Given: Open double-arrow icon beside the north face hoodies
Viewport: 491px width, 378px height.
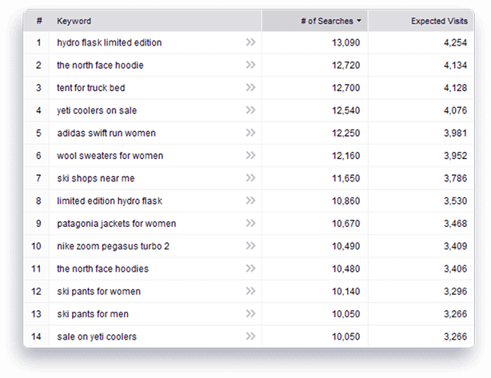Looking at the screenshot, I should click(x=250, y=269).
